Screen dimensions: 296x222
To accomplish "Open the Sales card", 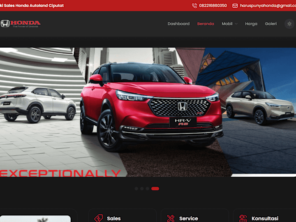I will point(123,215).
